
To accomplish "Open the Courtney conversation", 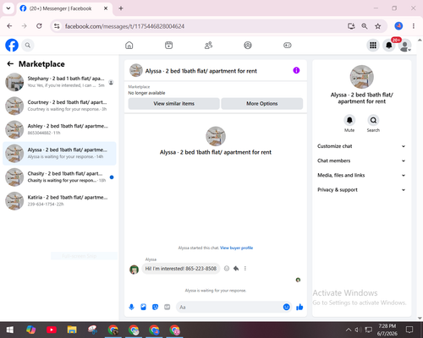I will [x=59, y=106].
